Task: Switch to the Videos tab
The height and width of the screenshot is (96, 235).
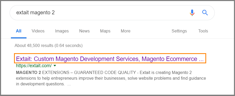Action: pyautogui.click(x=38, y=31)
